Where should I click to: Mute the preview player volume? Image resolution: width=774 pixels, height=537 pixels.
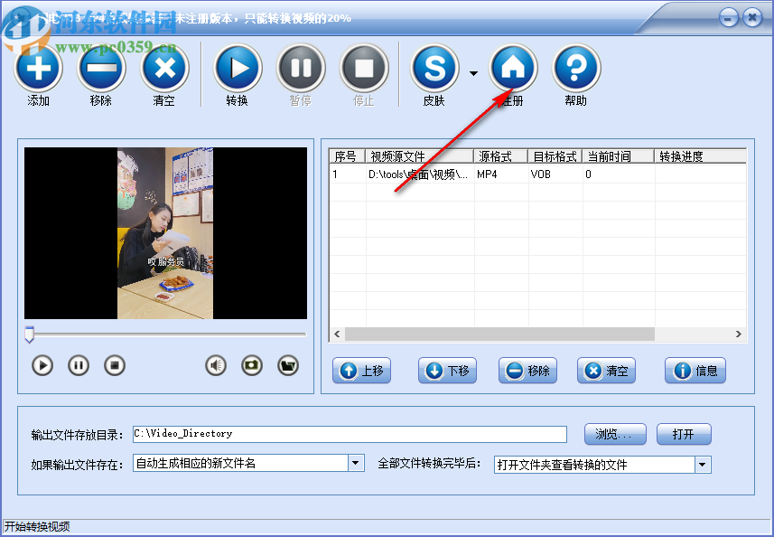tap(215, 365)
